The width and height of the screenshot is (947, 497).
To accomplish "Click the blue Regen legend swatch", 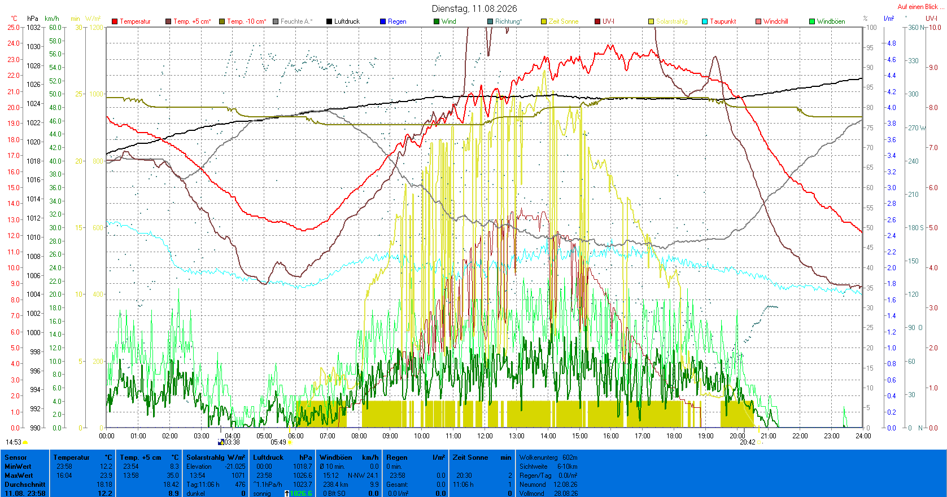I will [383, 21].
